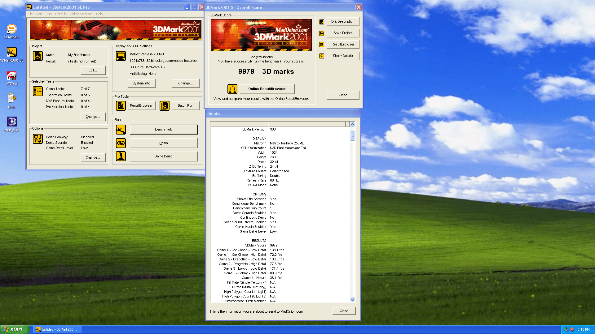
Task: Close the Details panel via Close button
Action: click(x=344, y=311)
